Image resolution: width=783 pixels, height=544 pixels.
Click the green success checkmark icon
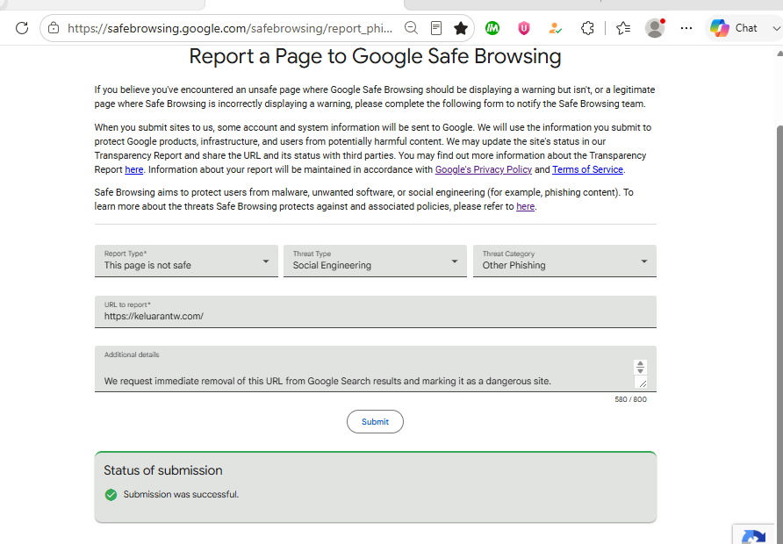pos(111,495)
